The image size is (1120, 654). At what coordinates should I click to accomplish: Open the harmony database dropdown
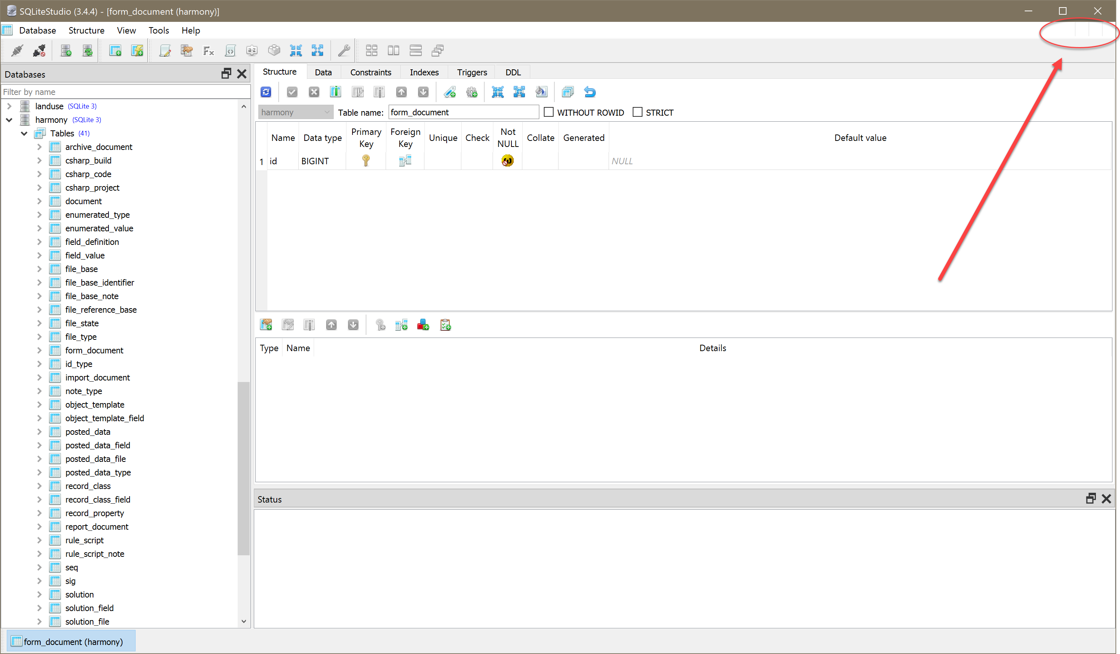(x=296, y=112)
